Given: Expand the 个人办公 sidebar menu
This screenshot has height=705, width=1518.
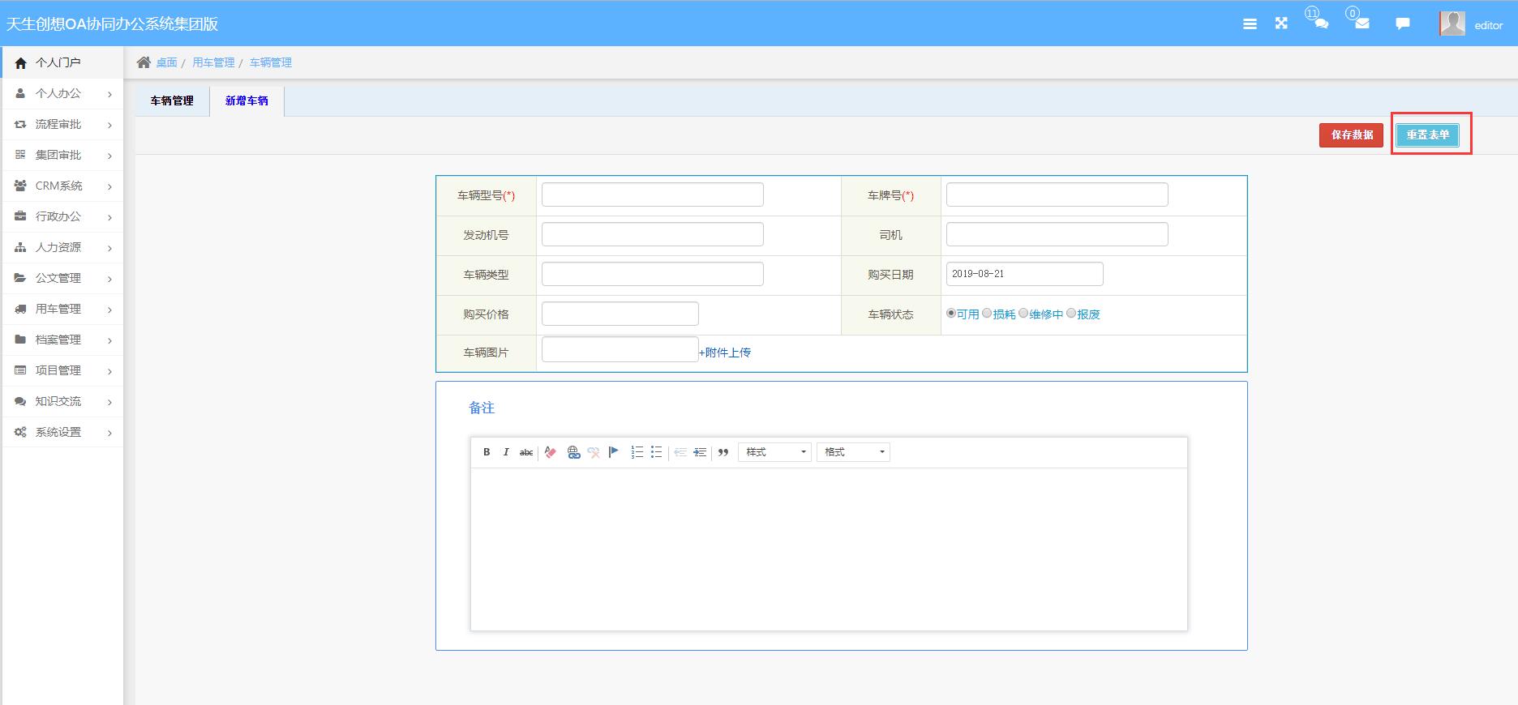Looking at the screenshot, I should pyautogui.click(x=62, y=94).
